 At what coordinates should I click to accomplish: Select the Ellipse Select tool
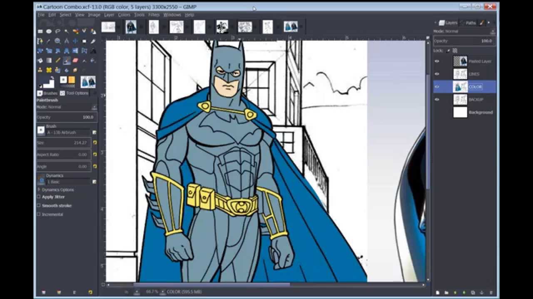coord(49,31)
